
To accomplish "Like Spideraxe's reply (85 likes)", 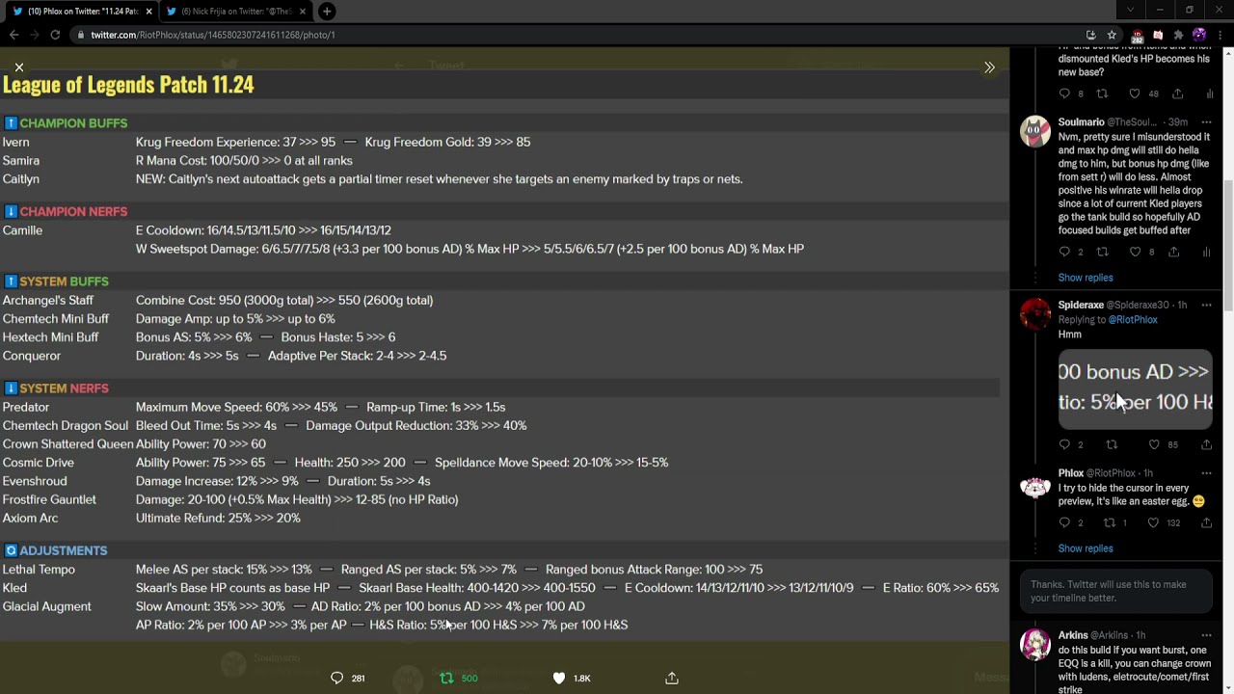I will [x=1154, y=444].
